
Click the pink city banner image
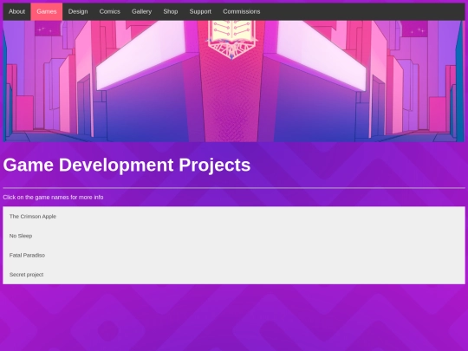click(234, 81)
